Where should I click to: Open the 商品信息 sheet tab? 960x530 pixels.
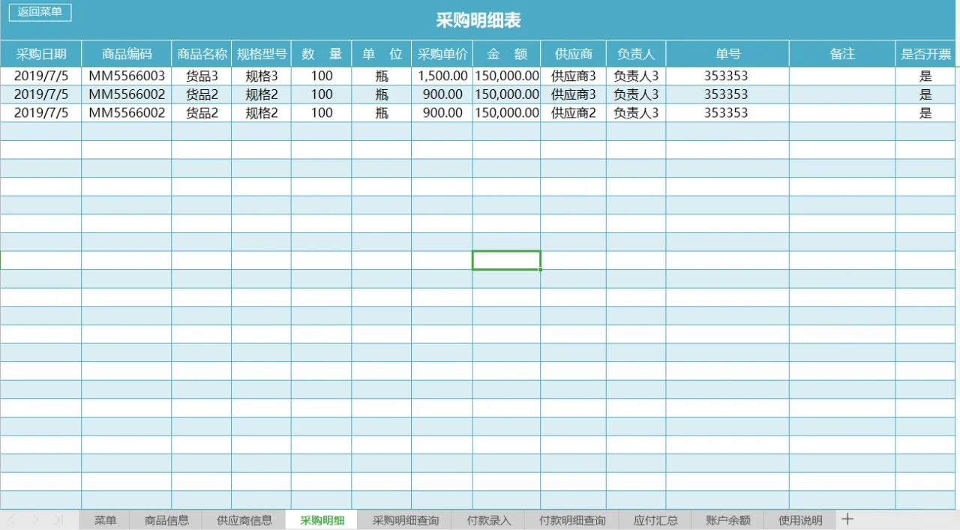[166, 519]
